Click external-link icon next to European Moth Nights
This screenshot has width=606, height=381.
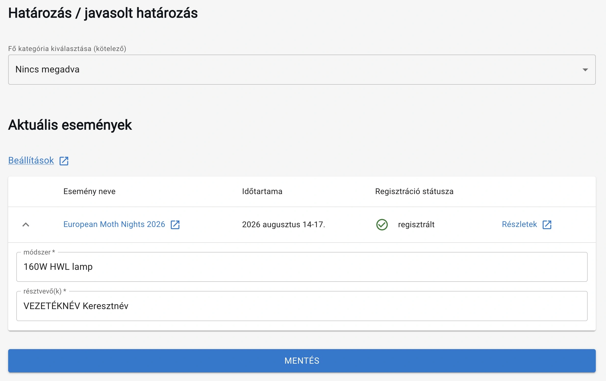175,225
